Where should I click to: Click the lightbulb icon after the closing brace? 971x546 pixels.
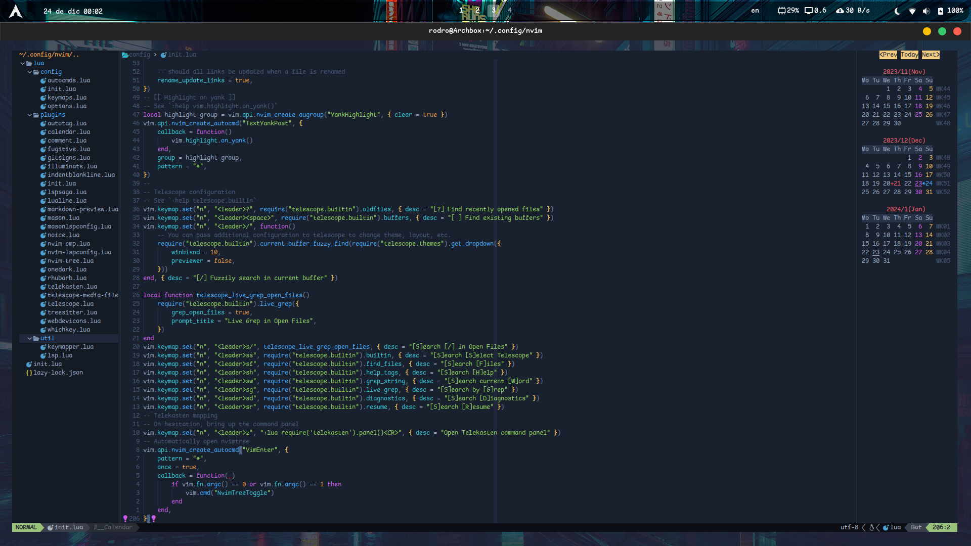(154, 519)
